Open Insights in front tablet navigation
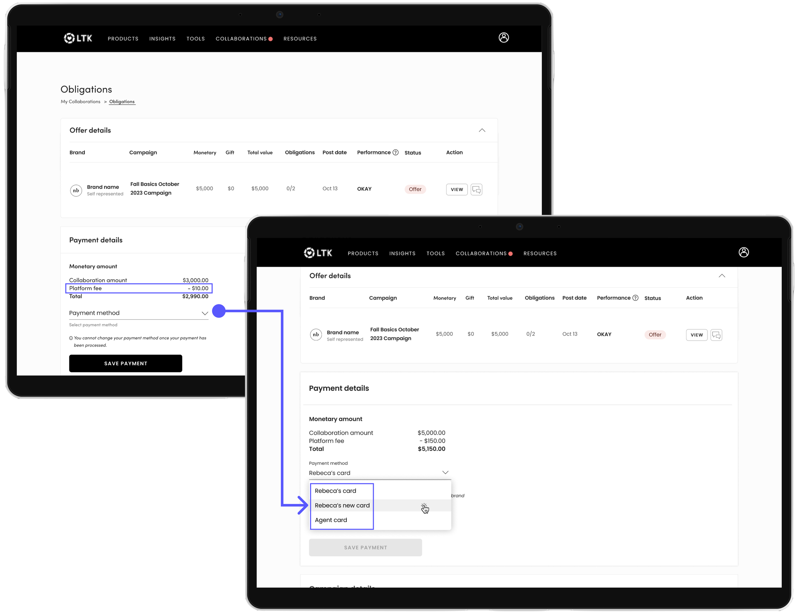Viewport: 796px width, 615px height. tap(402, 253)
